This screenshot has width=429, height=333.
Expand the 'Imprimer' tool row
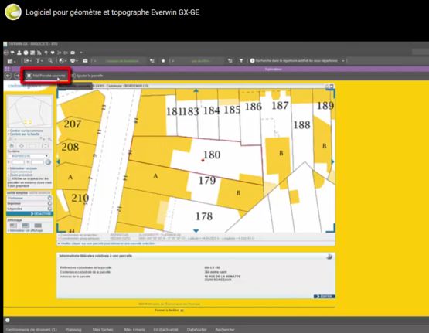[x=29, y=203]
